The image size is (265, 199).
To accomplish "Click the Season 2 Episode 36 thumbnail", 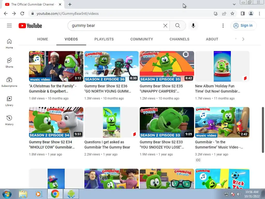I will click(x=112, y=66).
